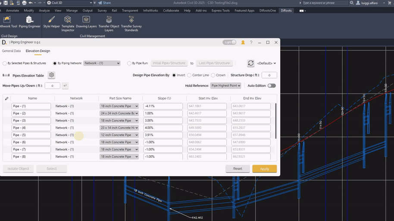394x221 pixels.
Task: Open the Collaborate ribbon tab
Action: (171, 10)
